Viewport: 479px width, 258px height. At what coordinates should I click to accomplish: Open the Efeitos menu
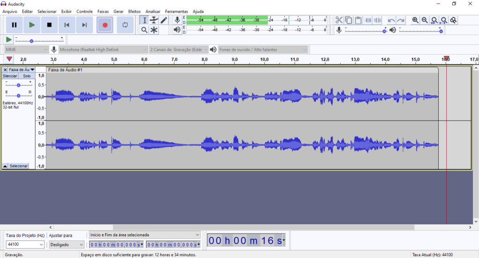pyautogui.click(x=134, y=11)
